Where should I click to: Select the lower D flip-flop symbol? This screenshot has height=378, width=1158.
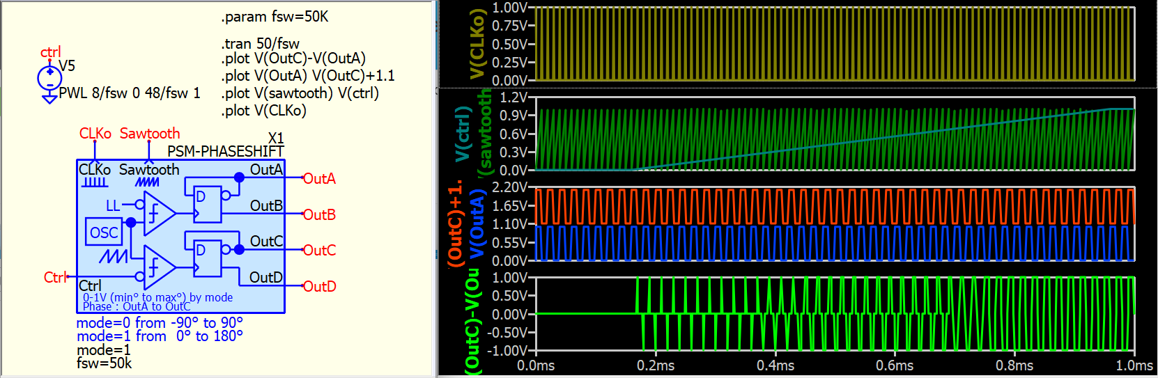[x=207, y=258]
